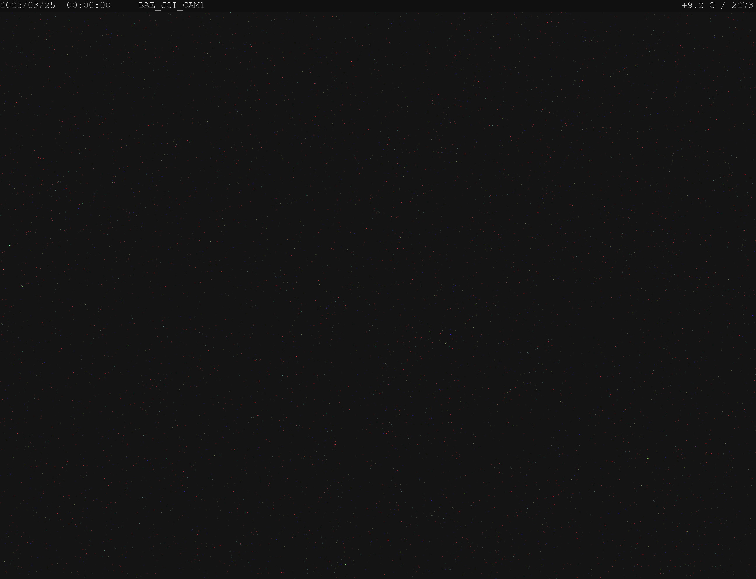Screen dimensions: 756x579
Task: Click the year 2025 in the date
Action: pyautogui.click(x=11, y=5)
